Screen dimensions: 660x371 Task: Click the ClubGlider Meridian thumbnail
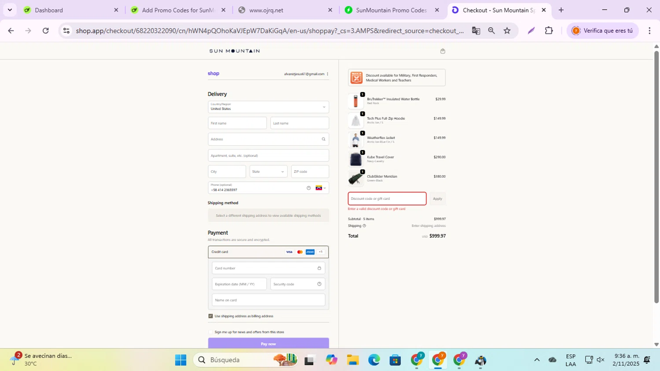(356, 179)
